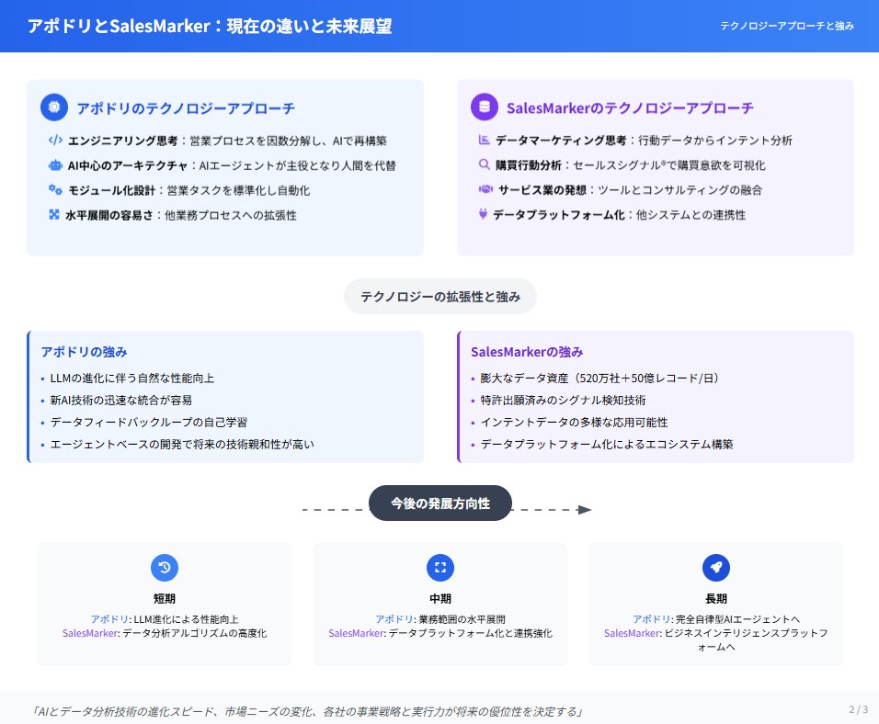The image size is (879, 724).
Task: Click the 長期 card label
Action: [716, 598]
